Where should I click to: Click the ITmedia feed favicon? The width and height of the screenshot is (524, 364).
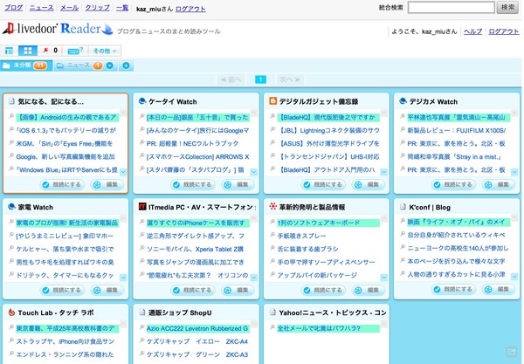tap(141, 207)
